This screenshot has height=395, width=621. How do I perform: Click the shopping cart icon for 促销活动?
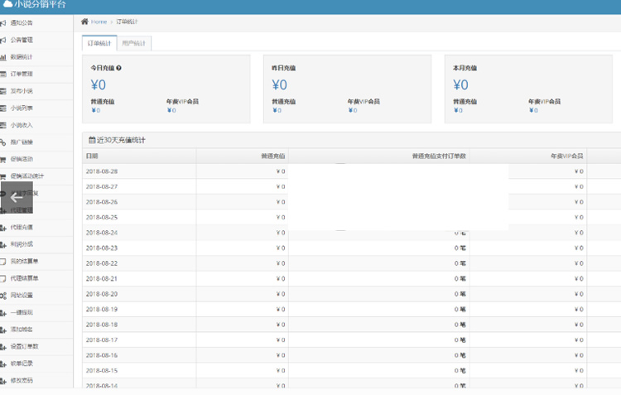4,159
